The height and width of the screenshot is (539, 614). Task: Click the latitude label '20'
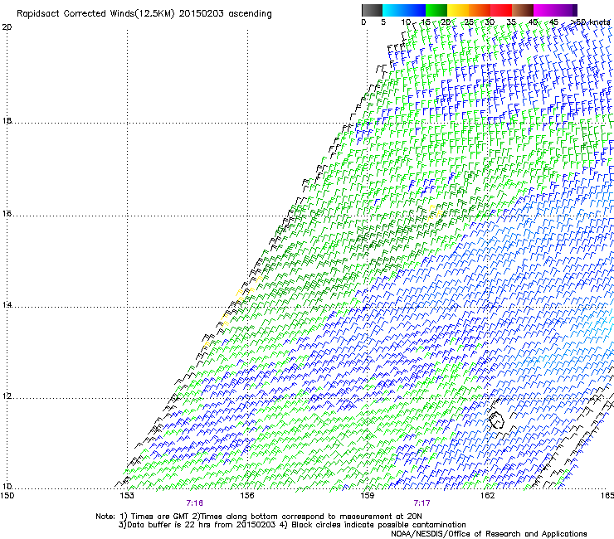pyautogui.click(x=7, y=27)
